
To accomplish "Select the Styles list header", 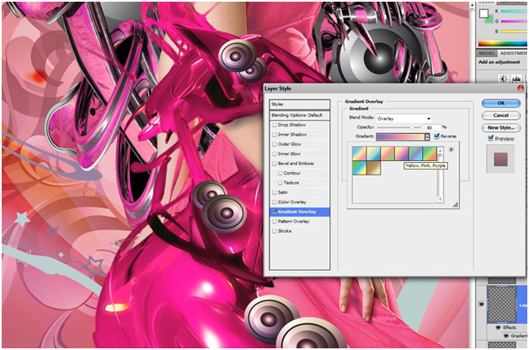I will click(x=300, y=104).
